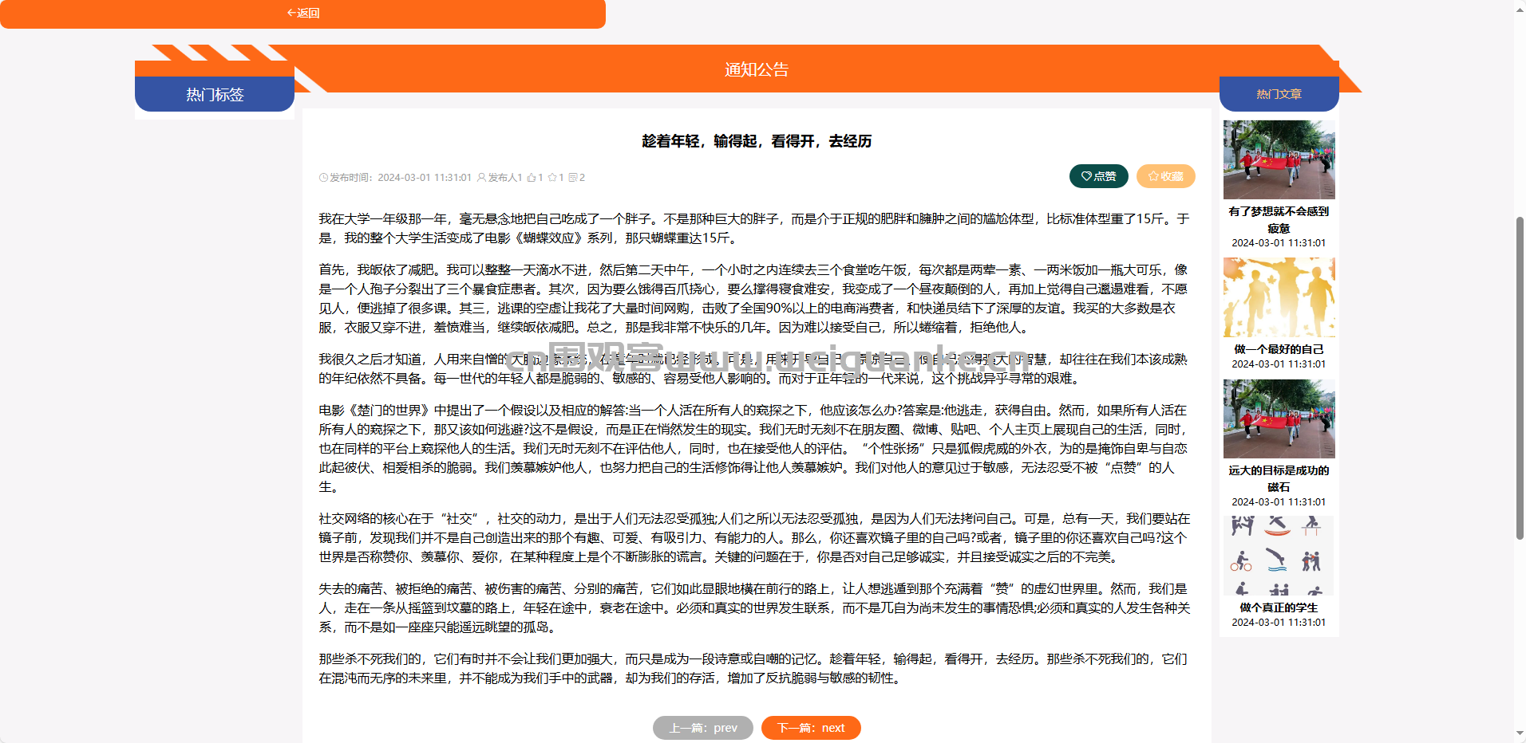
Task: Click the publish time 2024-03-01 11:31:01 in article meta
Action: coord(425,178)
